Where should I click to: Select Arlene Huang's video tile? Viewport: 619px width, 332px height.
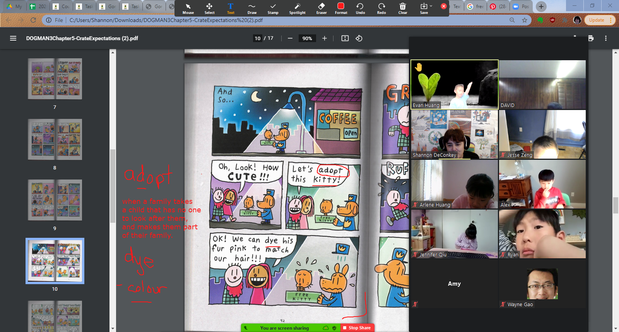455,184
